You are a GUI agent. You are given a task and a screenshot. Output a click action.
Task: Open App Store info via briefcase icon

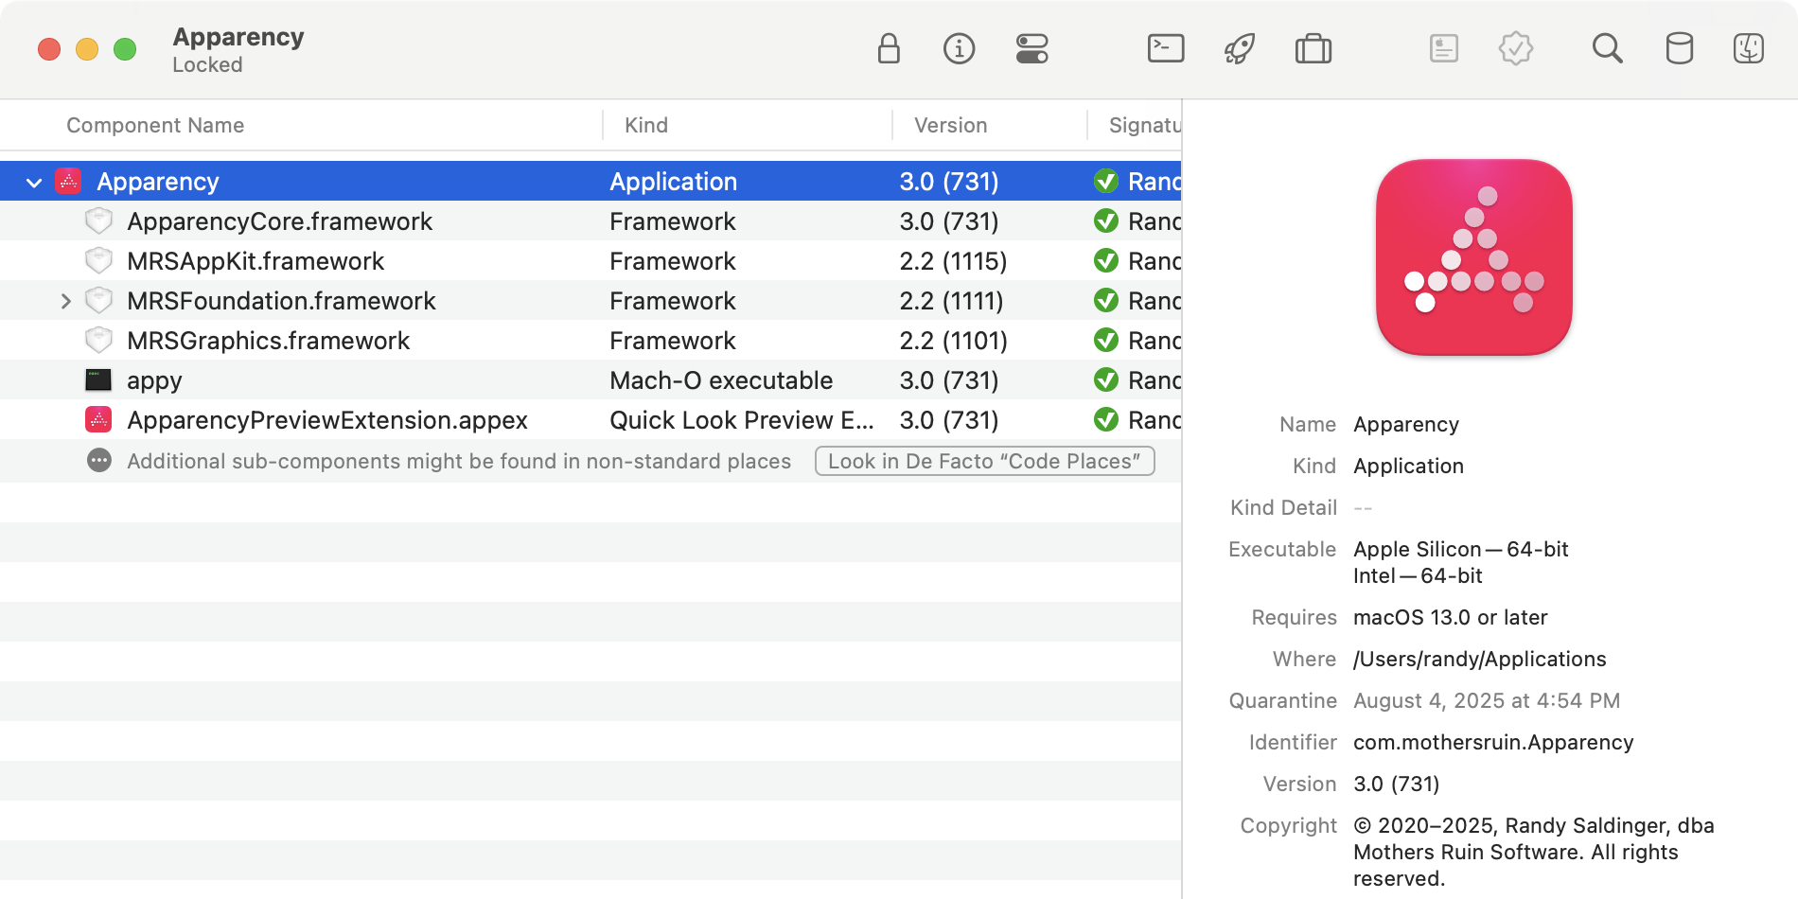coord(1313,49)
